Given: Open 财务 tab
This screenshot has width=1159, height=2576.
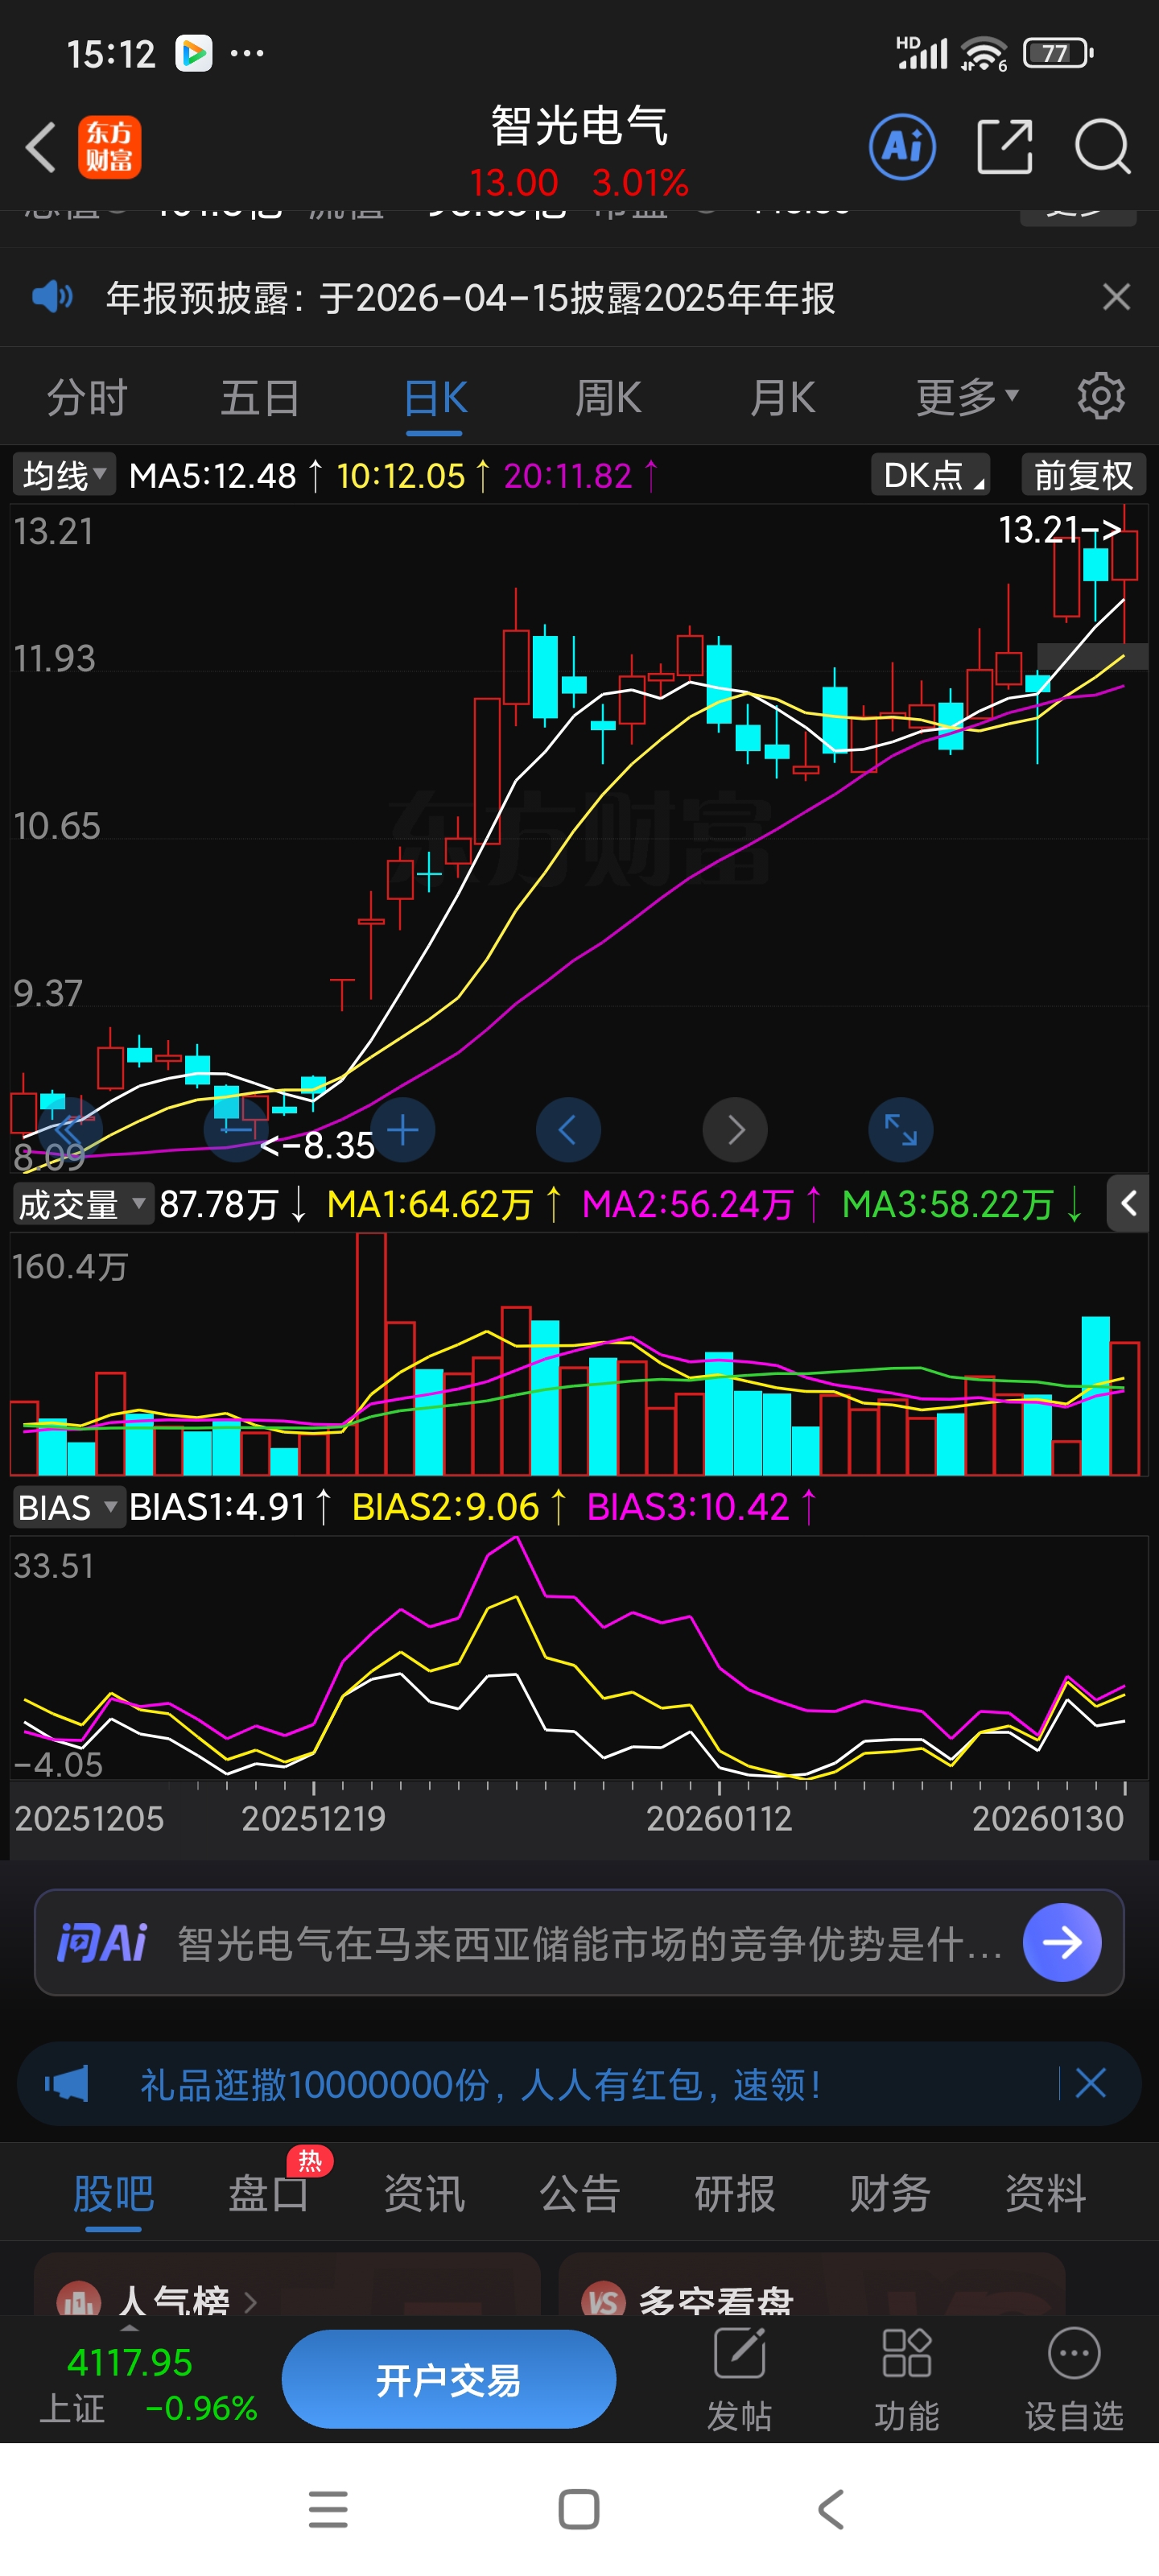Looking at the screenshot, I should point(890,2193).
